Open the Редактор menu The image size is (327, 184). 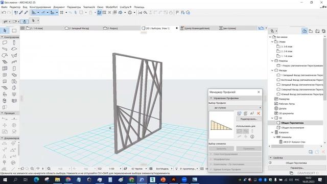pos(15,7)
